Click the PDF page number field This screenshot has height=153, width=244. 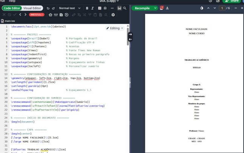tap(223, 8)
